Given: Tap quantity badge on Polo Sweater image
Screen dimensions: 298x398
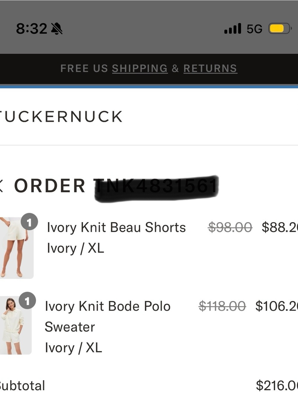Looking at the screenshot, I should pos(27,301).
